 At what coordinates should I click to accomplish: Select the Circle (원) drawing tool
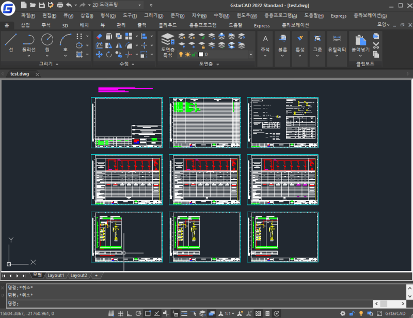[x=47, y=42]
